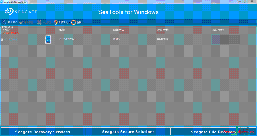Click the 檢測狀態 column header
The width and height of the screenshot is (257, 136).
coord(218,30)
